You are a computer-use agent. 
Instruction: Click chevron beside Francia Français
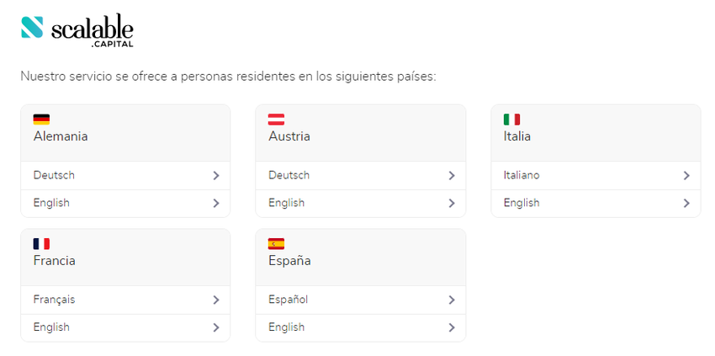[x=216, y=300]
